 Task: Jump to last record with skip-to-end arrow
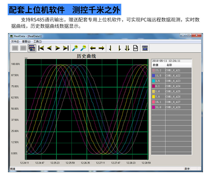click(66, 48)
